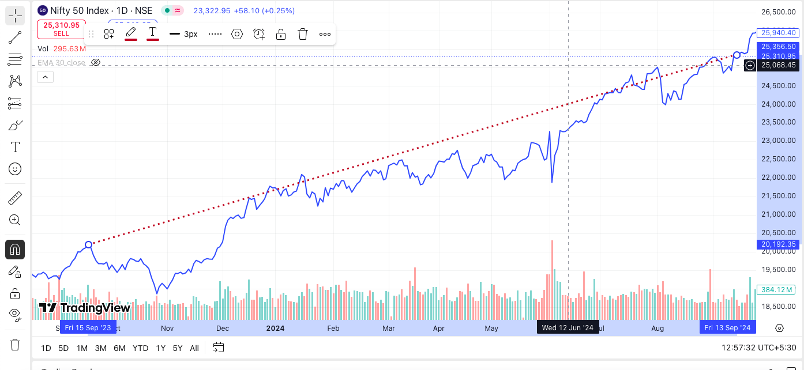Switch chart range to 6M
The height and width of the screenshot is (370, 804).
(119, 348)
